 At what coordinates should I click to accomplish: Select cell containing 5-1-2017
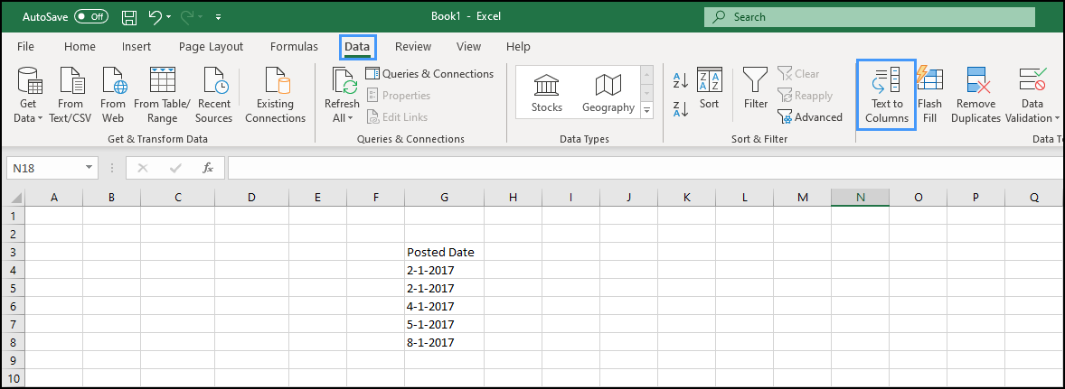pos(444,324)
